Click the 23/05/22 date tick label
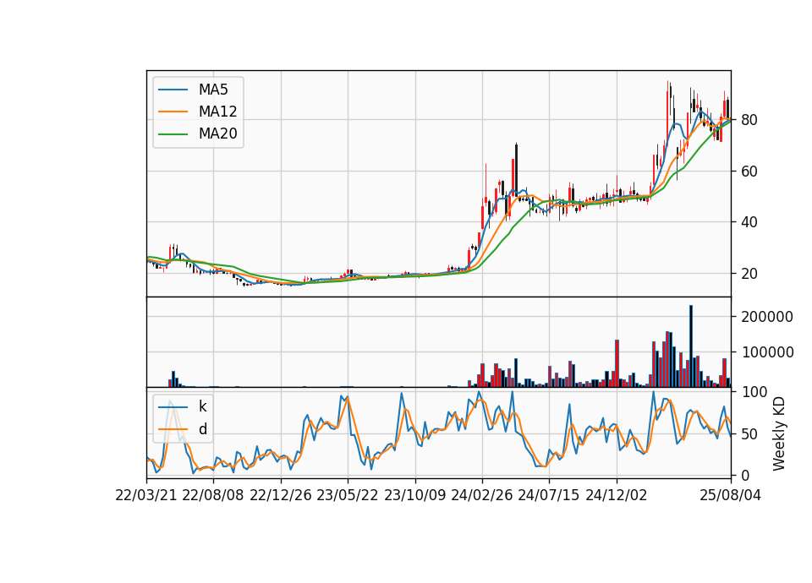 348,495
